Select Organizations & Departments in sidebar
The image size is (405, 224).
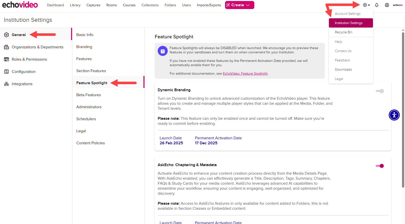point(36,47)
